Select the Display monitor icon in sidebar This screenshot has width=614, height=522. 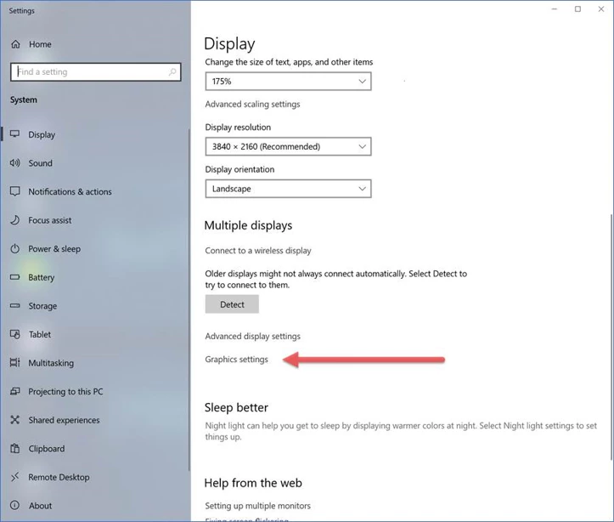[x=15, y=134]
